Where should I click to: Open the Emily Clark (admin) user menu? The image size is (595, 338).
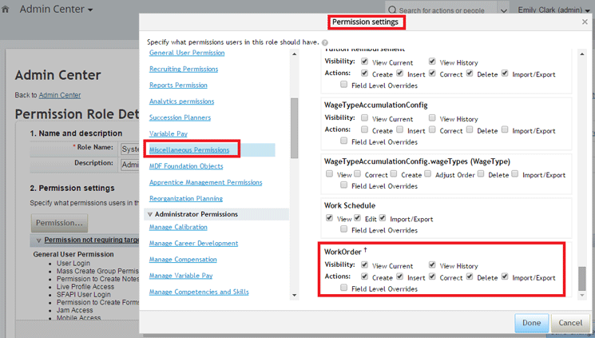point(553,10)
